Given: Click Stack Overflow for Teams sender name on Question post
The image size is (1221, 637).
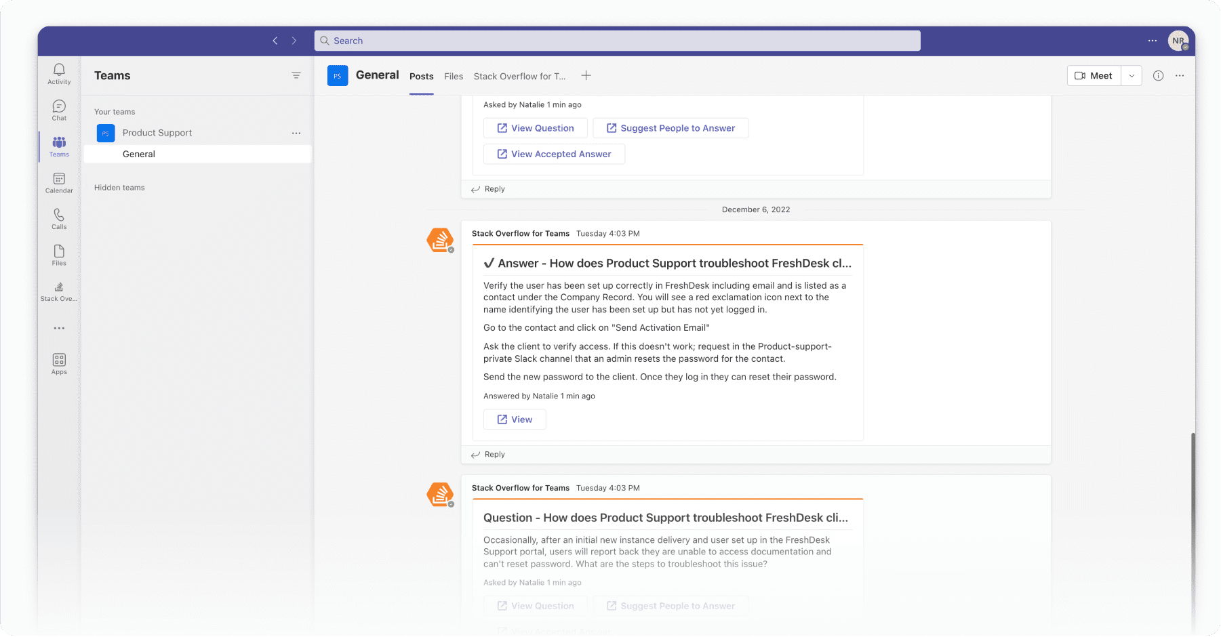Looking at the screenshot, I should [521, 488].
